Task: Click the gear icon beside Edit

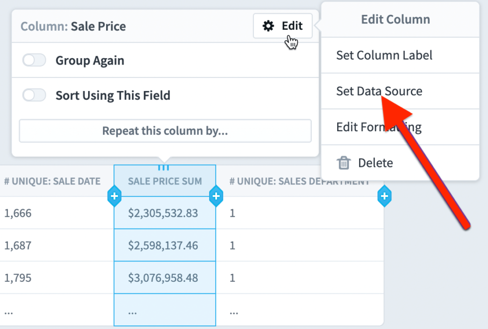Action: click(269, 26)
